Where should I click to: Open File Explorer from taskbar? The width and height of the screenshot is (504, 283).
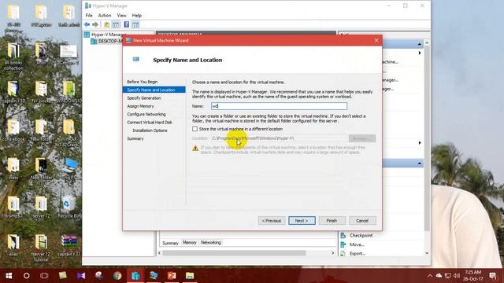click(x=190, y=276)
